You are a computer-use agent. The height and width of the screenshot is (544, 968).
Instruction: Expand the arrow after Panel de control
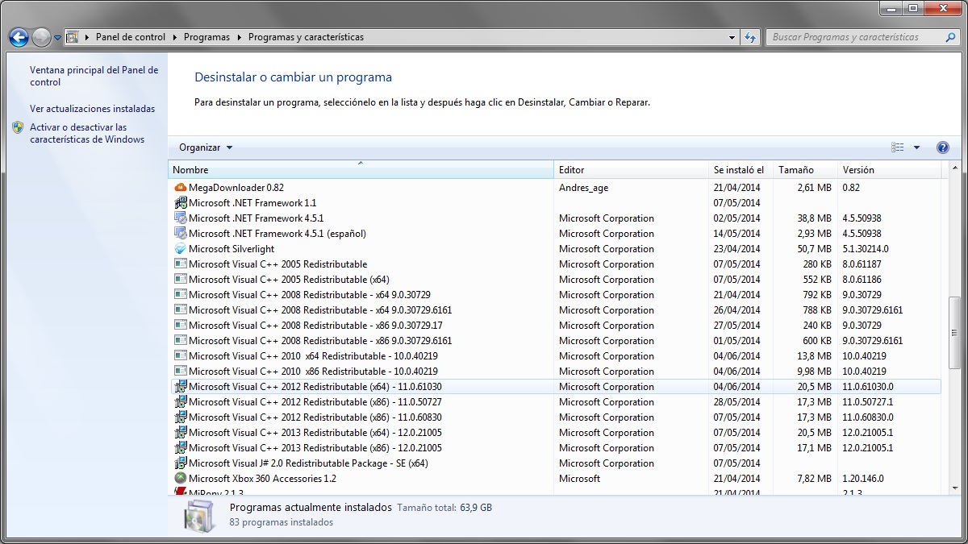[174, 37]
